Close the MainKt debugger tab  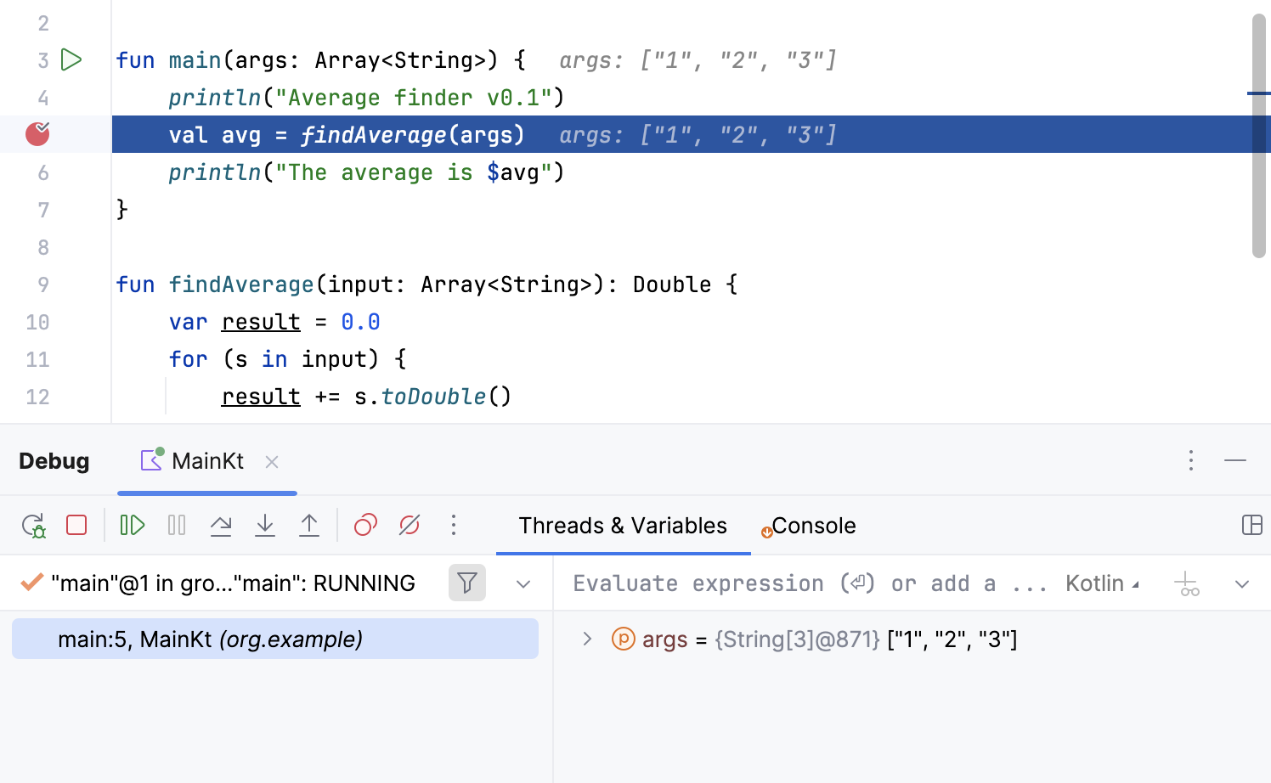click(272, 461)
